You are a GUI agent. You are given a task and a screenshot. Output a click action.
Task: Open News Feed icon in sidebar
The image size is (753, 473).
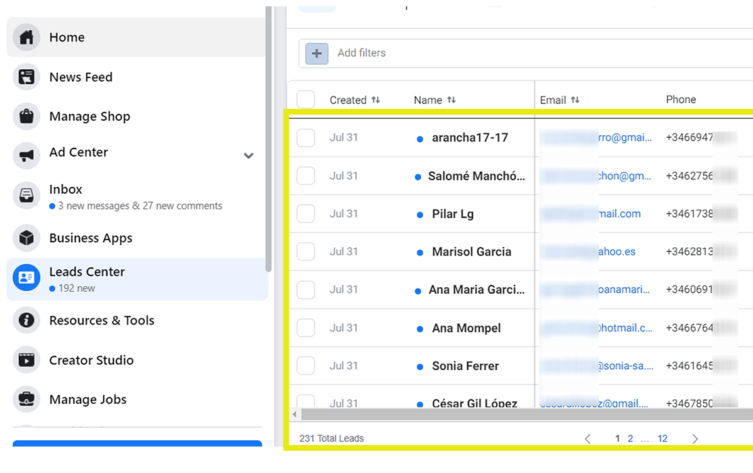(x=26, y=77)
